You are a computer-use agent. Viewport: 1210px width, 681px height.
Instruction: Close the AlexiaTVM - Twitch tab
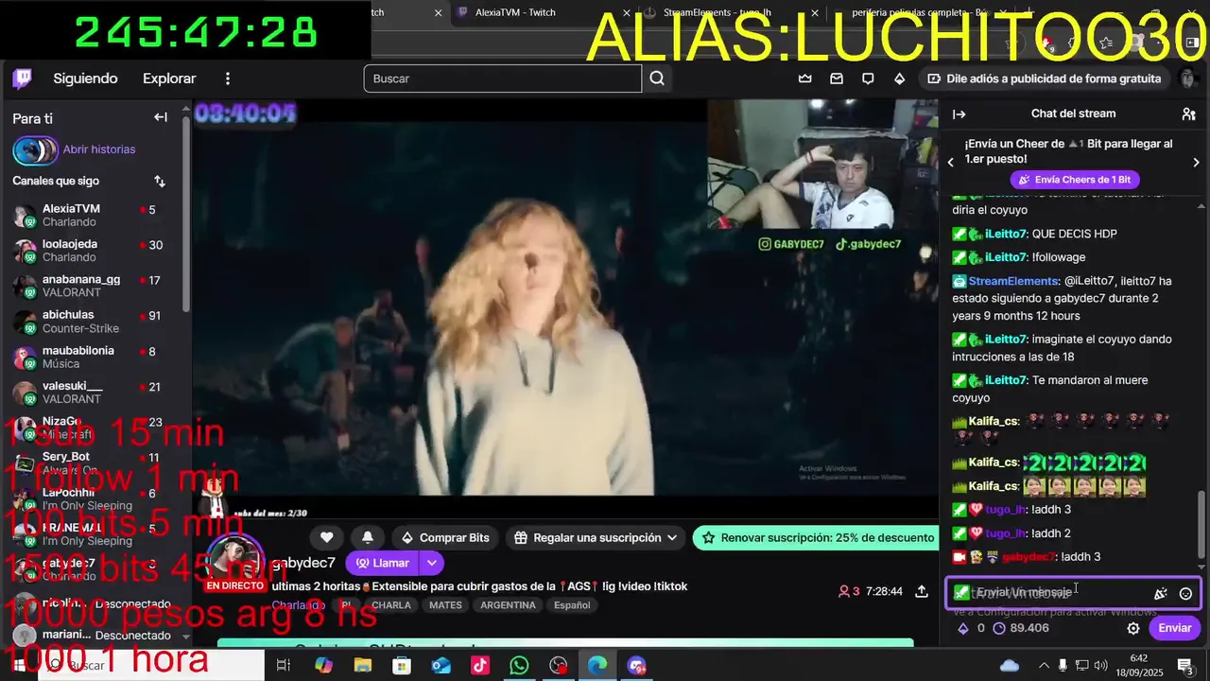[626, 12]
